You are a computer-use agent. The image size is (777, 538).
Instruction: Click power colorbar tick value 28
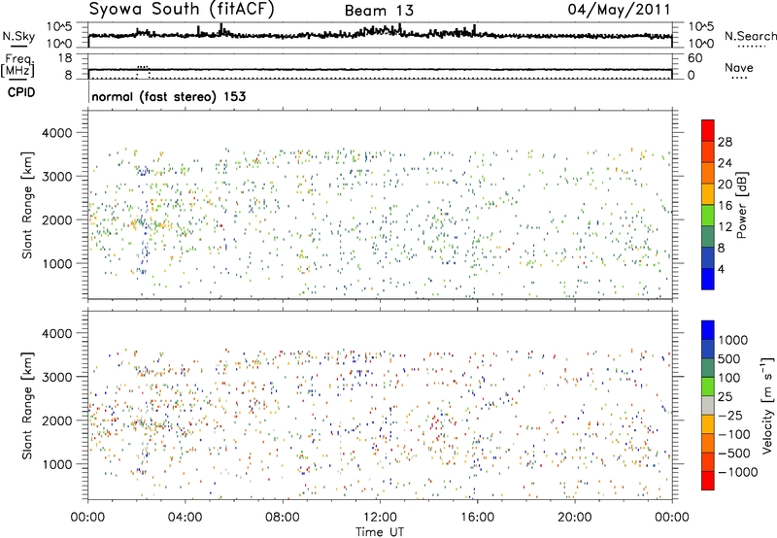pos(725,142)
